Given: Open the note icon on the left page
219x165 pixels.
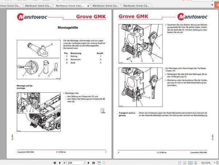Looking at the screenshot, I should point(103,111).
